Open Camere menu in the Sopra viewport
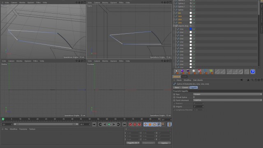This screenshot has height=148, width=263. (x=97, y=2)
